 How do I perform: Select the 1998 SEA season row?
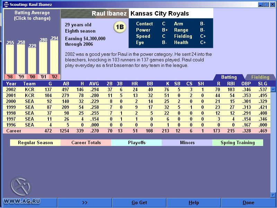click(x=136, y=113)
